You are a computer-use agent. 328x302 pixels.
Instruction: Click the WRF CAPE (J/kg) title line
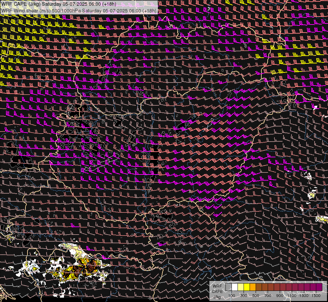[x=59, y=4]
